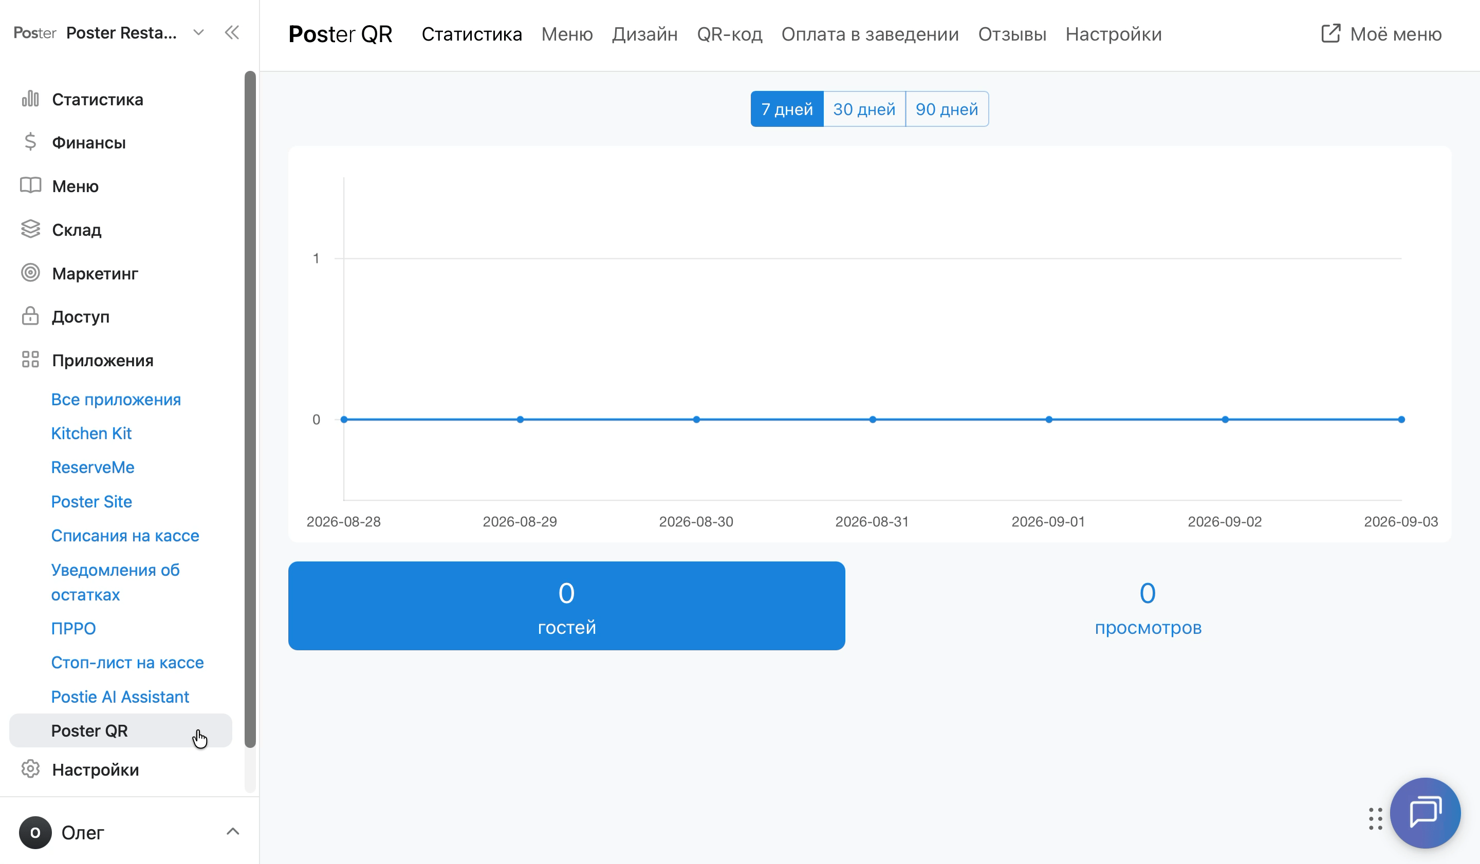This screenshot has width=1480, height=864.
Task: Click the chart point for 2026-09-03
Action: (1401, 420)
